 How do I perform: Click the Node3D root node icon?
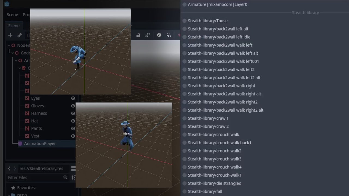[13, 45]
